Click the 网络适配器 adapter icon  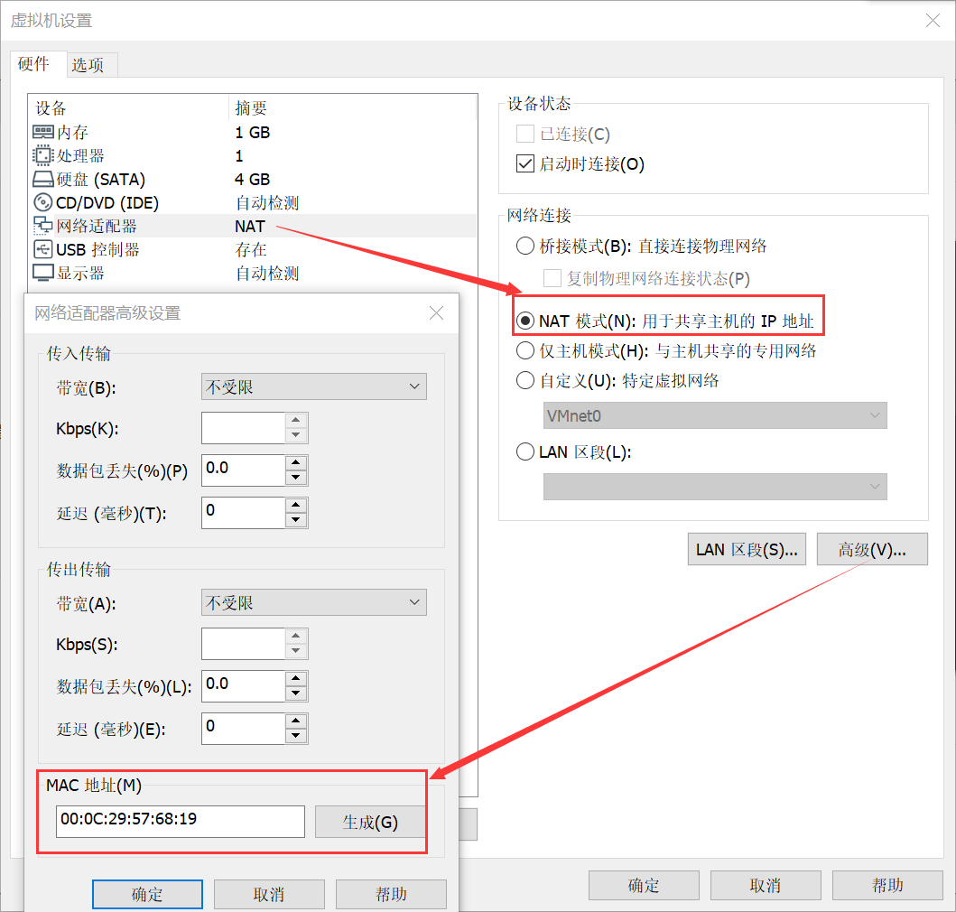point(42,226)
